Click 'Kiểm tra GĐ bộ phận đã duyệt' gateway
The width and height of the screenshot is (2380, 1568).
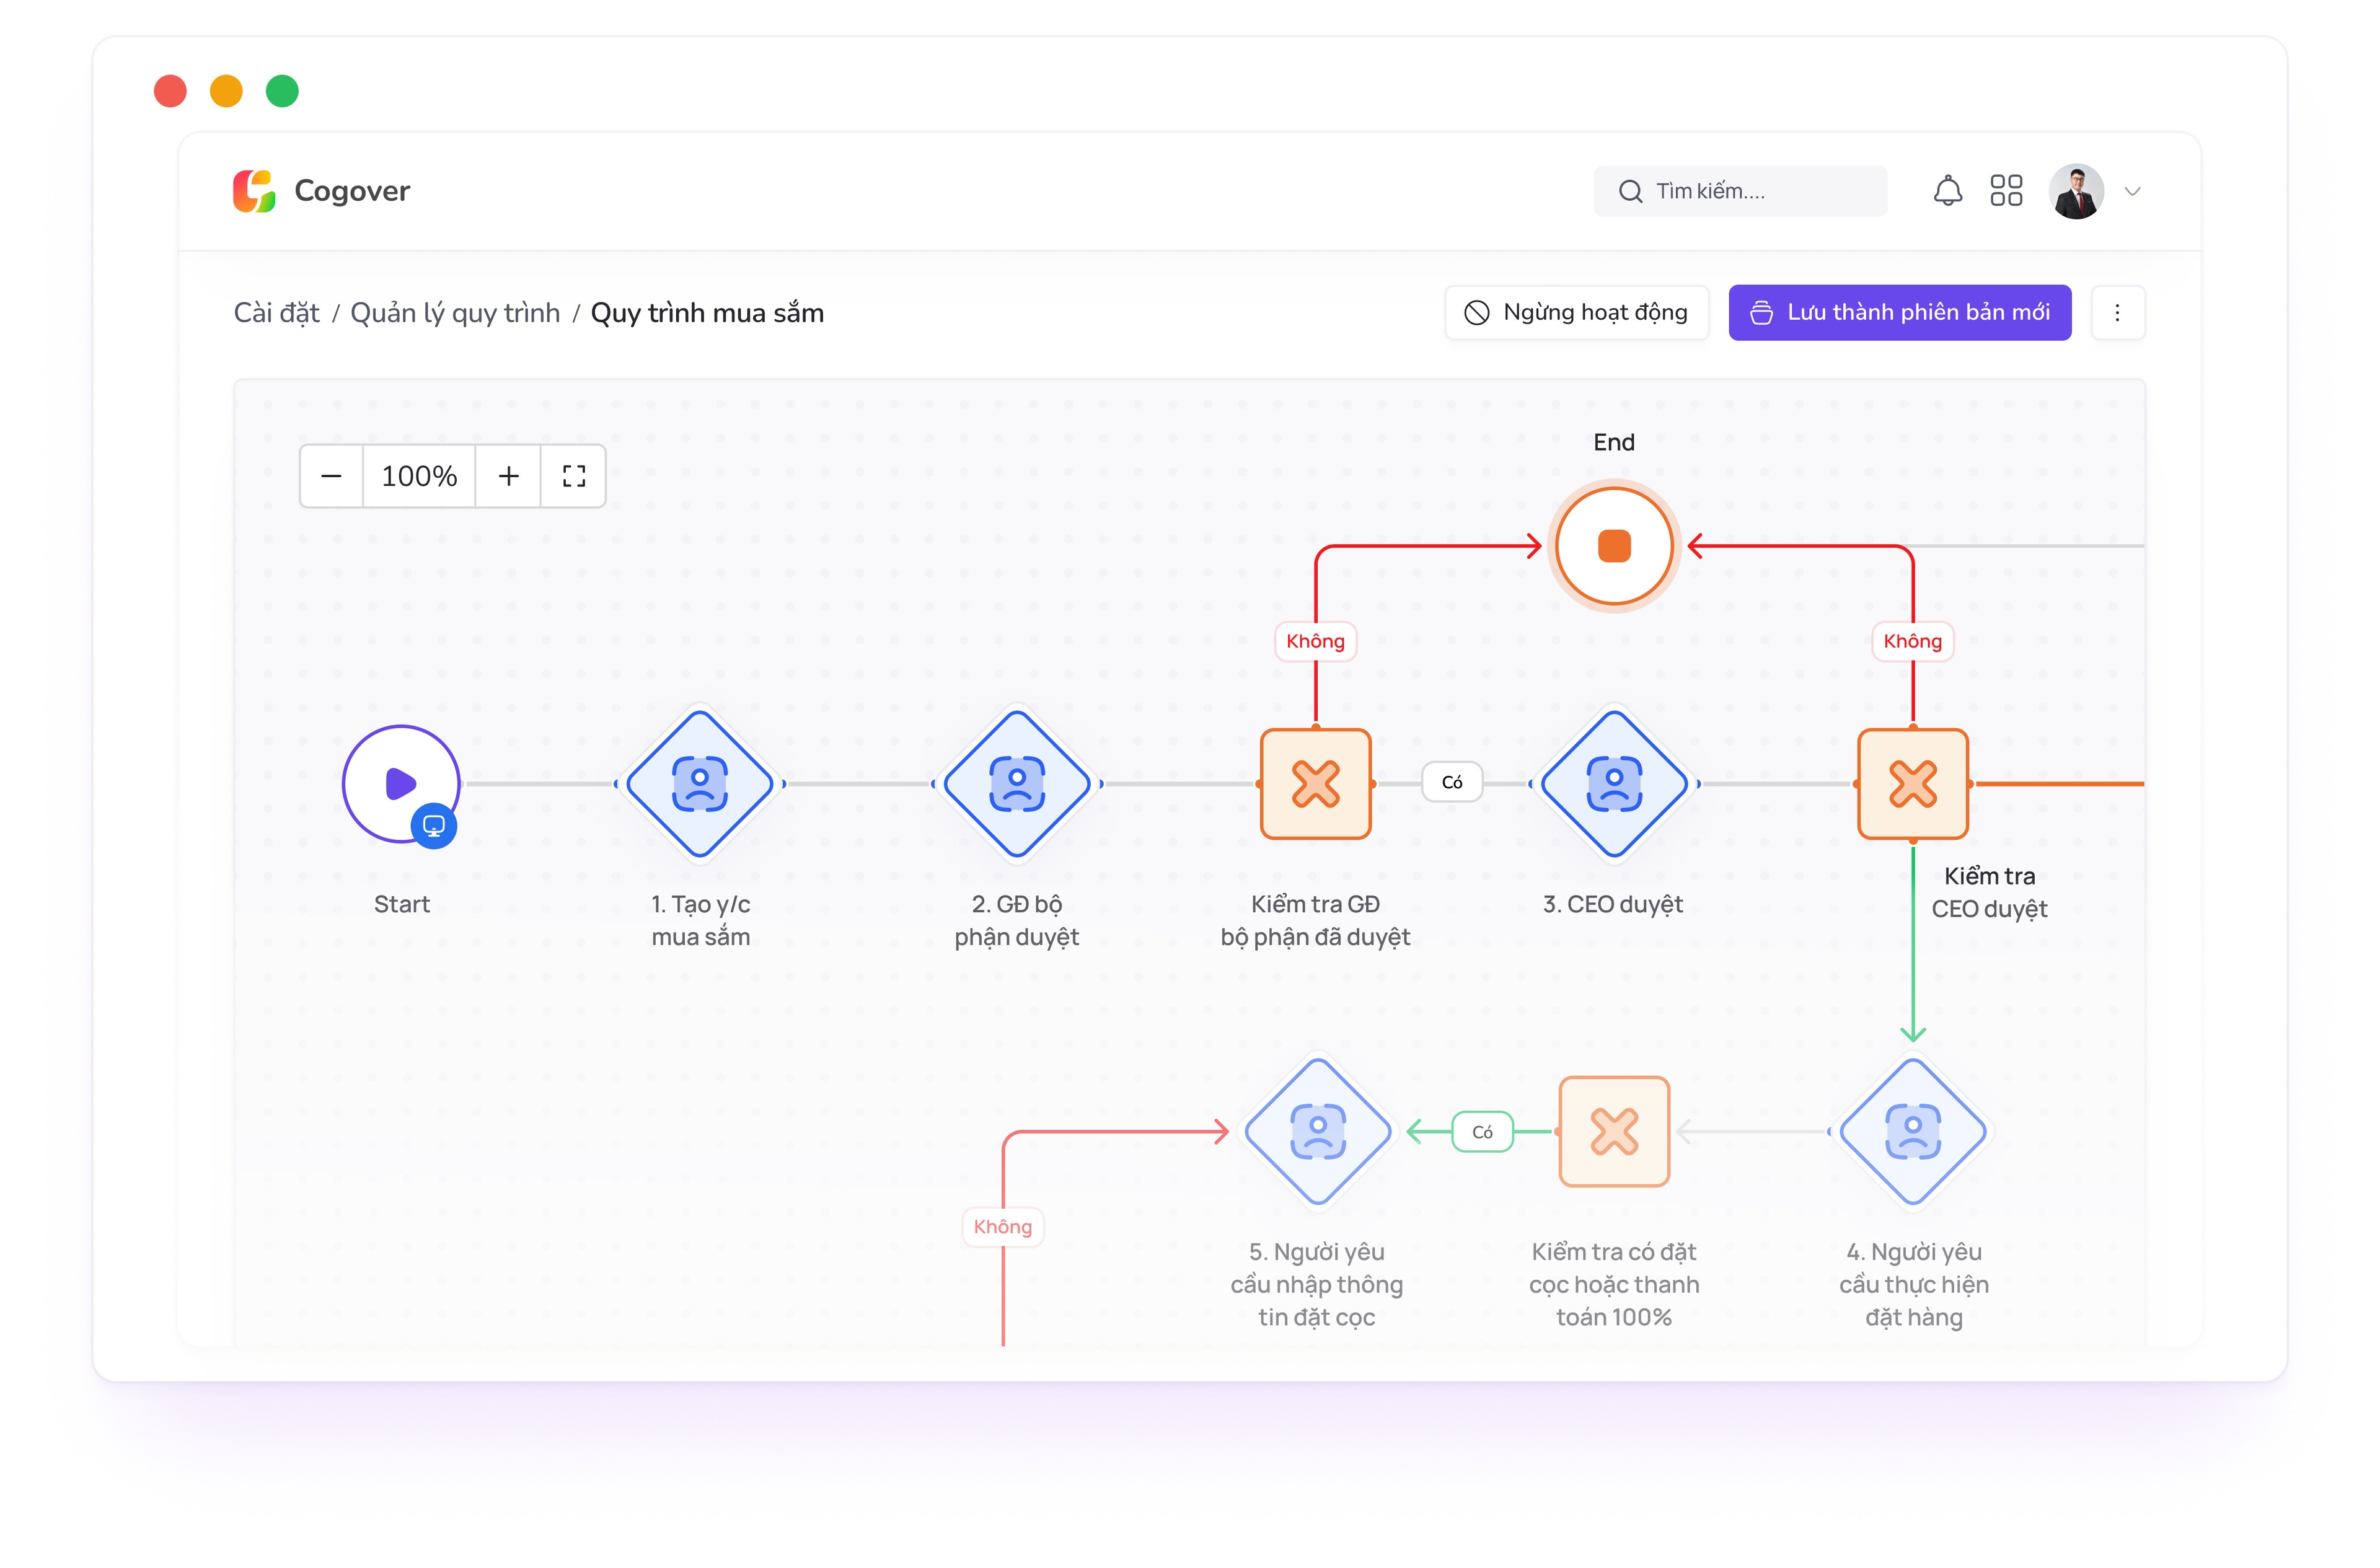pos(1315,783)
